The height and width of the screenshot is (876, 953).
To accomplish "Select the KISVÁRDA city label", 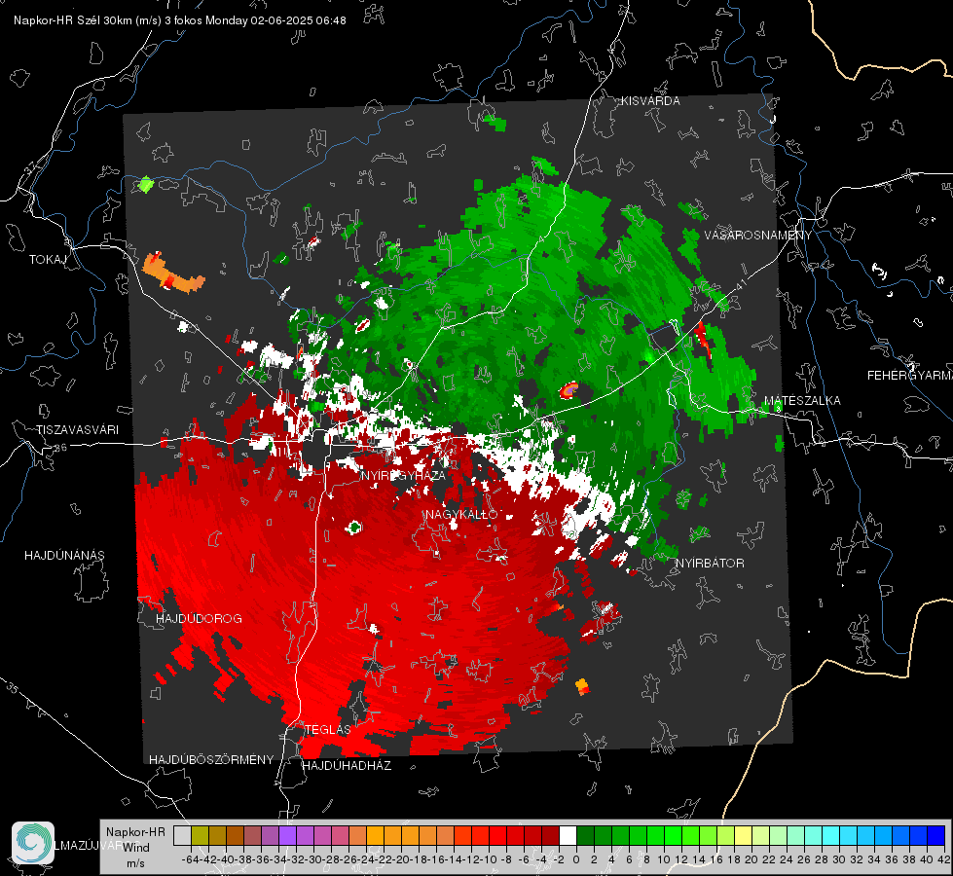I will [650, 101].
